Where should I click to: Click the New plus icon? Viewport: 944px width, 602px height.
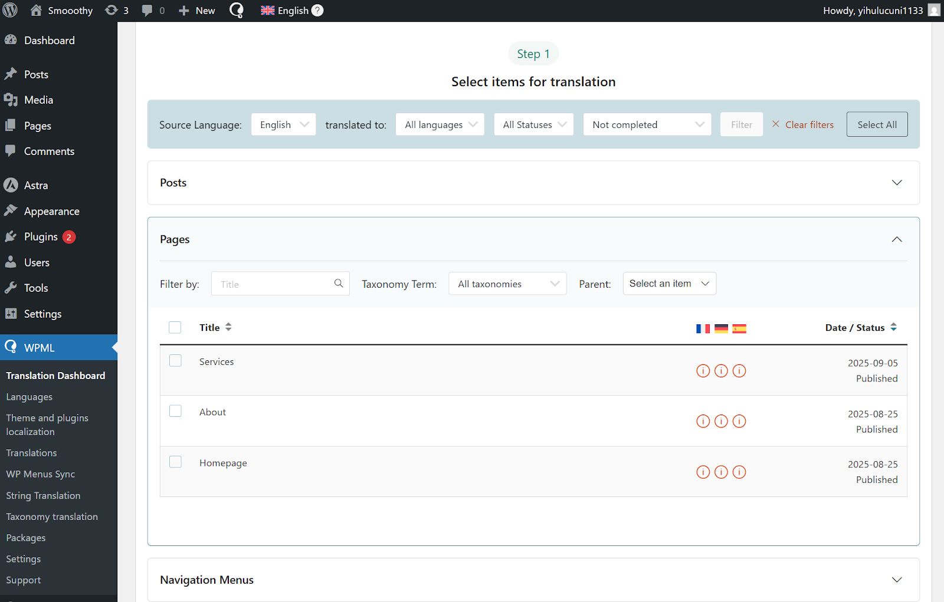pyautogui.click(x=183, y=11)
